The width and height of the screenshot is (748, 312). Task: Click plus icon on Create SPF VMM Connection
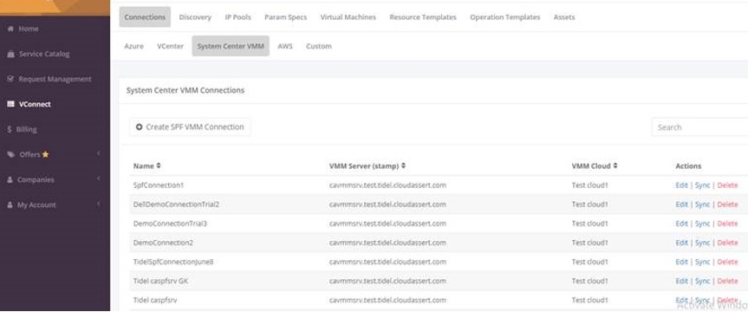click(140, 127)
